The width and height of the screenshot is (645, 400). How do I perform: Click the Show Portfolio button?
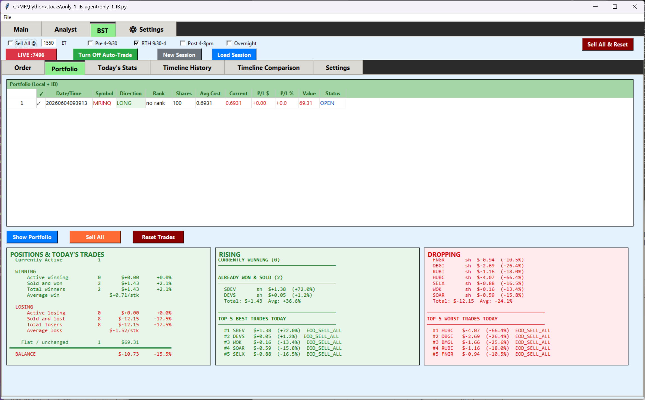click(x=32, y=237)
